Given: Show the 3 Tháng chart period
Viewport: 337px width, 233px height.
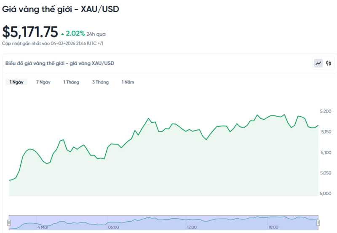Looking at the screenshot, I should [100, 82].
